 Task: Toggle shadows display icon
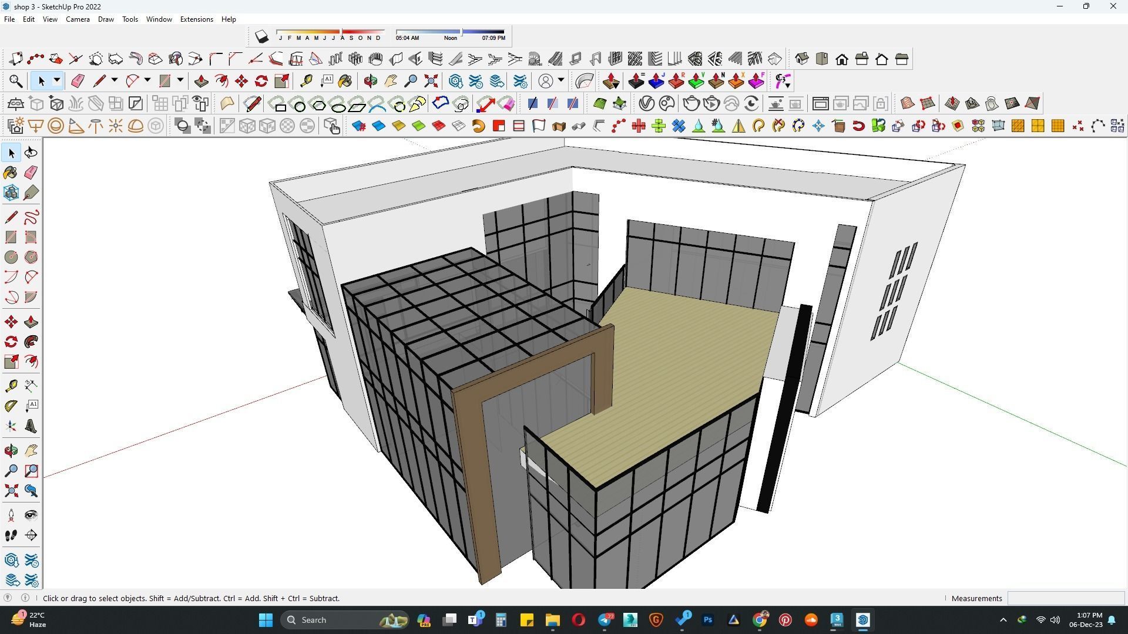tap(261, 37)
